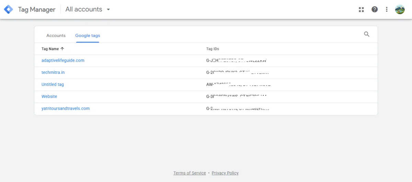Open the Untitled tag link
Image resolution: width=412 pixels, height=182 pixels.
pos(53,84)
